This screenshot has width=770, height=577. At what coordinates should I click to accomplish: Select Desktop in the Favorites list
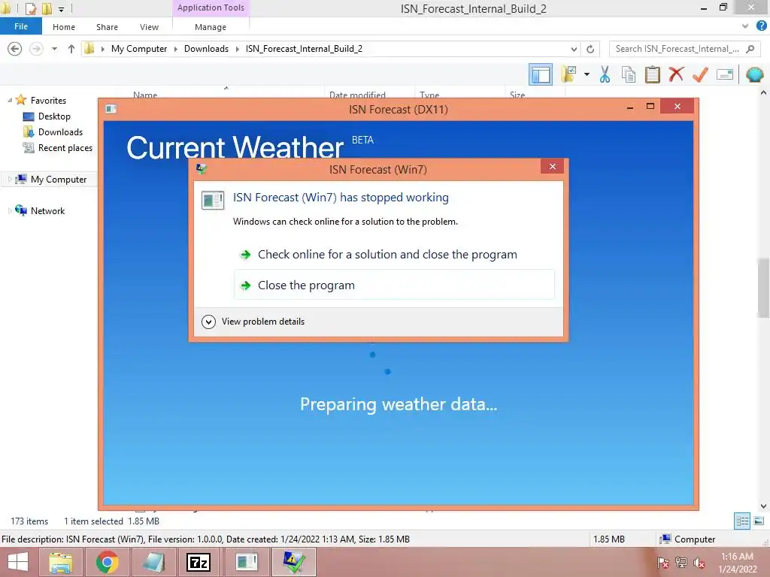pos(54,116)
